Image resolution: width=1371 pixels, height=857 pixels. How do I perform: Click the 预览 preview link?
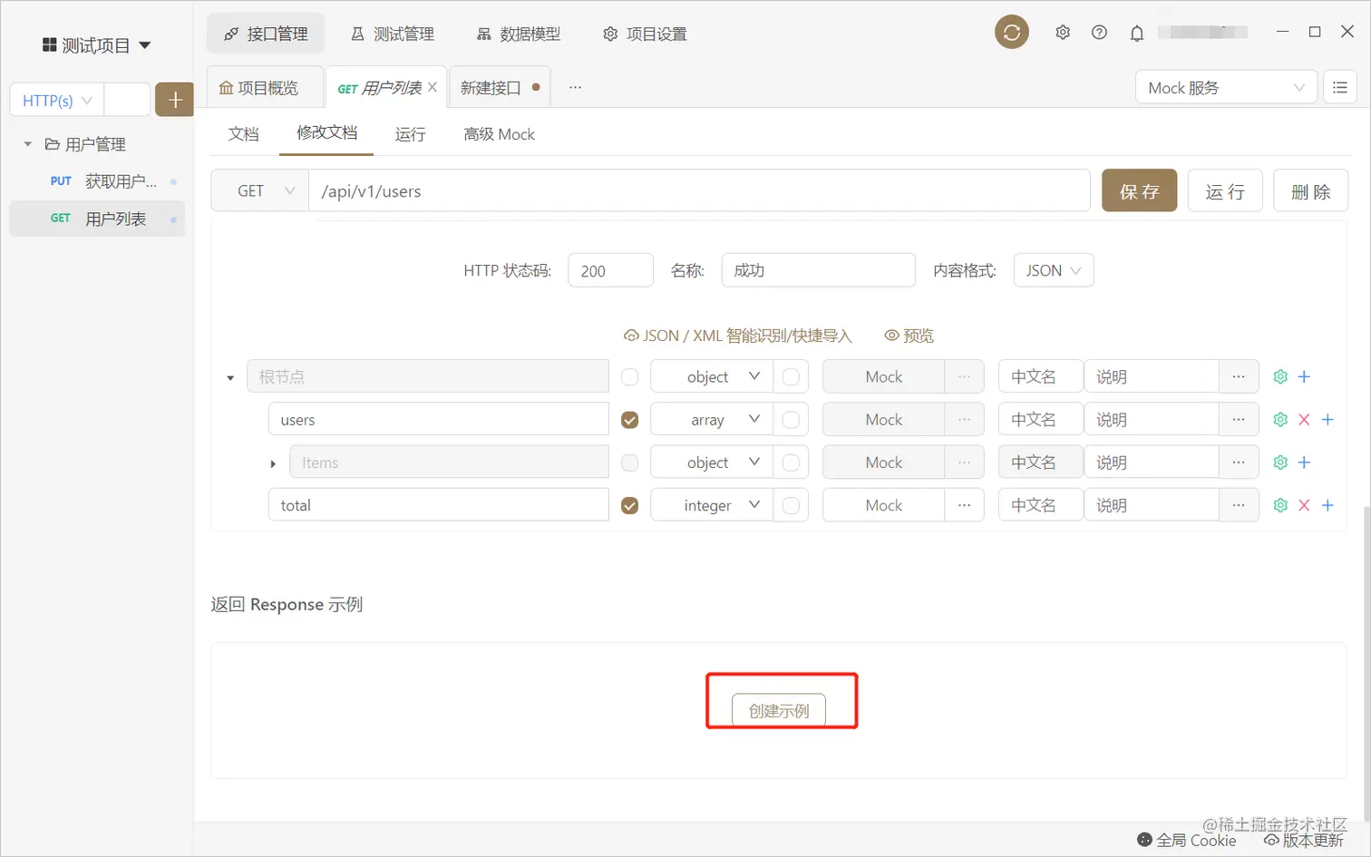(909, 336)
